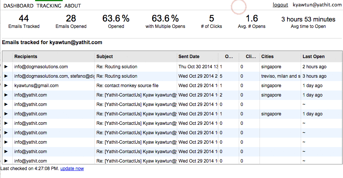
Task: Click the update now link
Action: (x=72, y=169)
